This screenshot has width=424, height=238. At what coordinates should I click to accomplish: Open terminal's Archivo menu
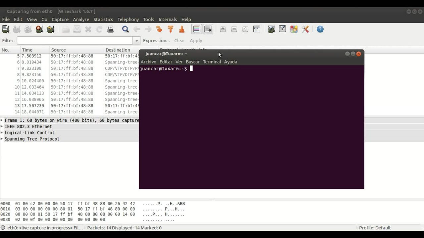(148, 62)
